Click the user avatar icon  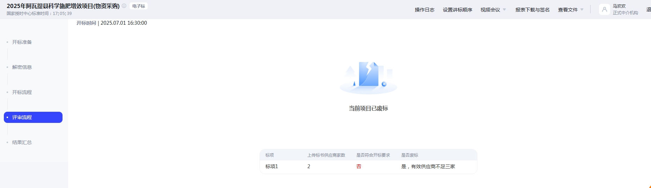604,9
